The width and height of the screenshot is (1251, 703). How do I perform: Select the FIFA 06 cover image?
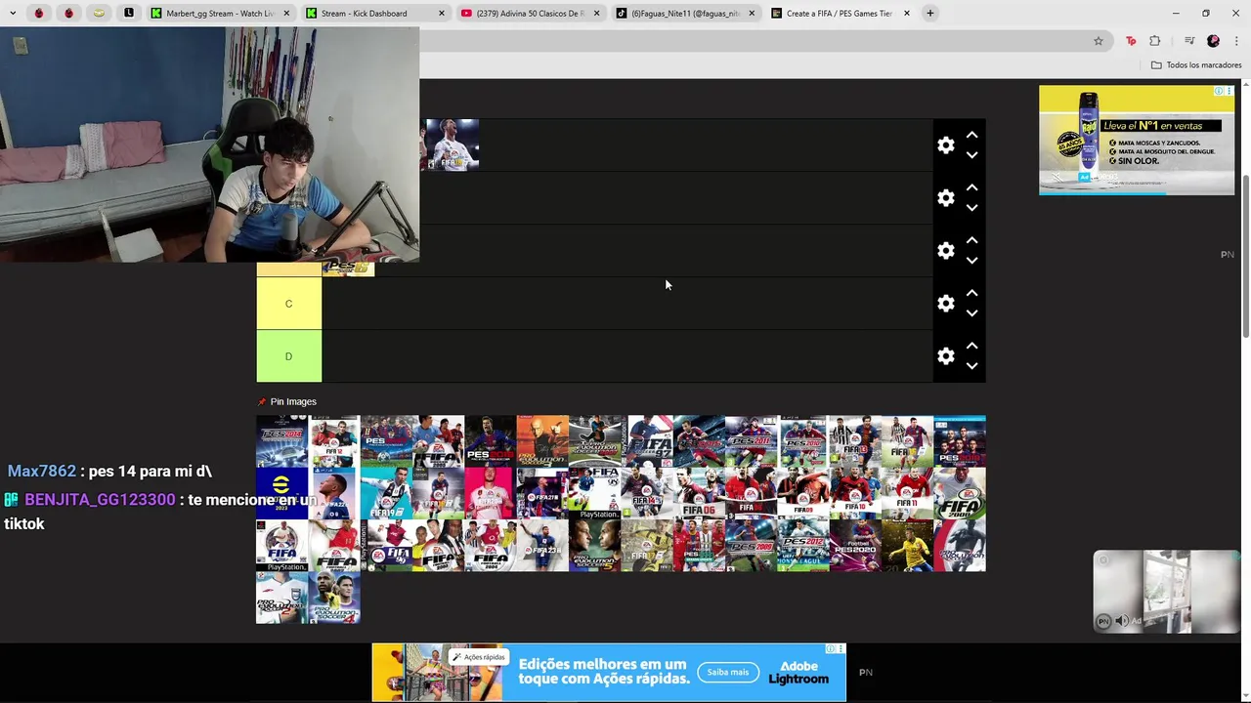(x=699, y=493)
